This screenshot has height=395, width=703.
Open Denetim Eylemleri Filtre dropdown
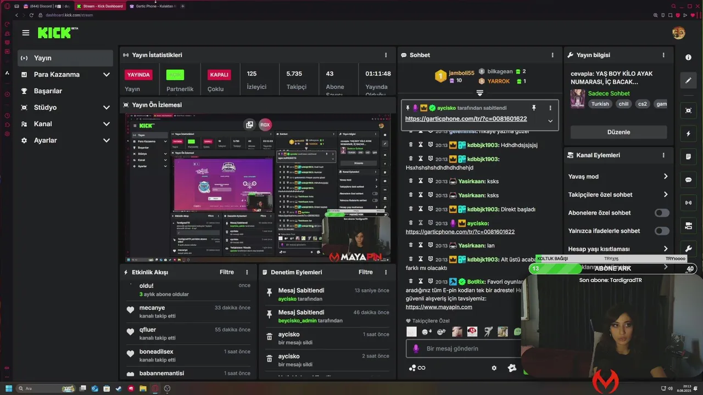(366, 272)
